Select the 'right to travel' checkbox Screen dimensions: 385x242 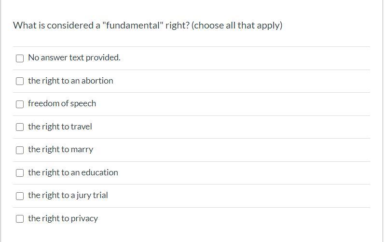click(x=20, y=127)
